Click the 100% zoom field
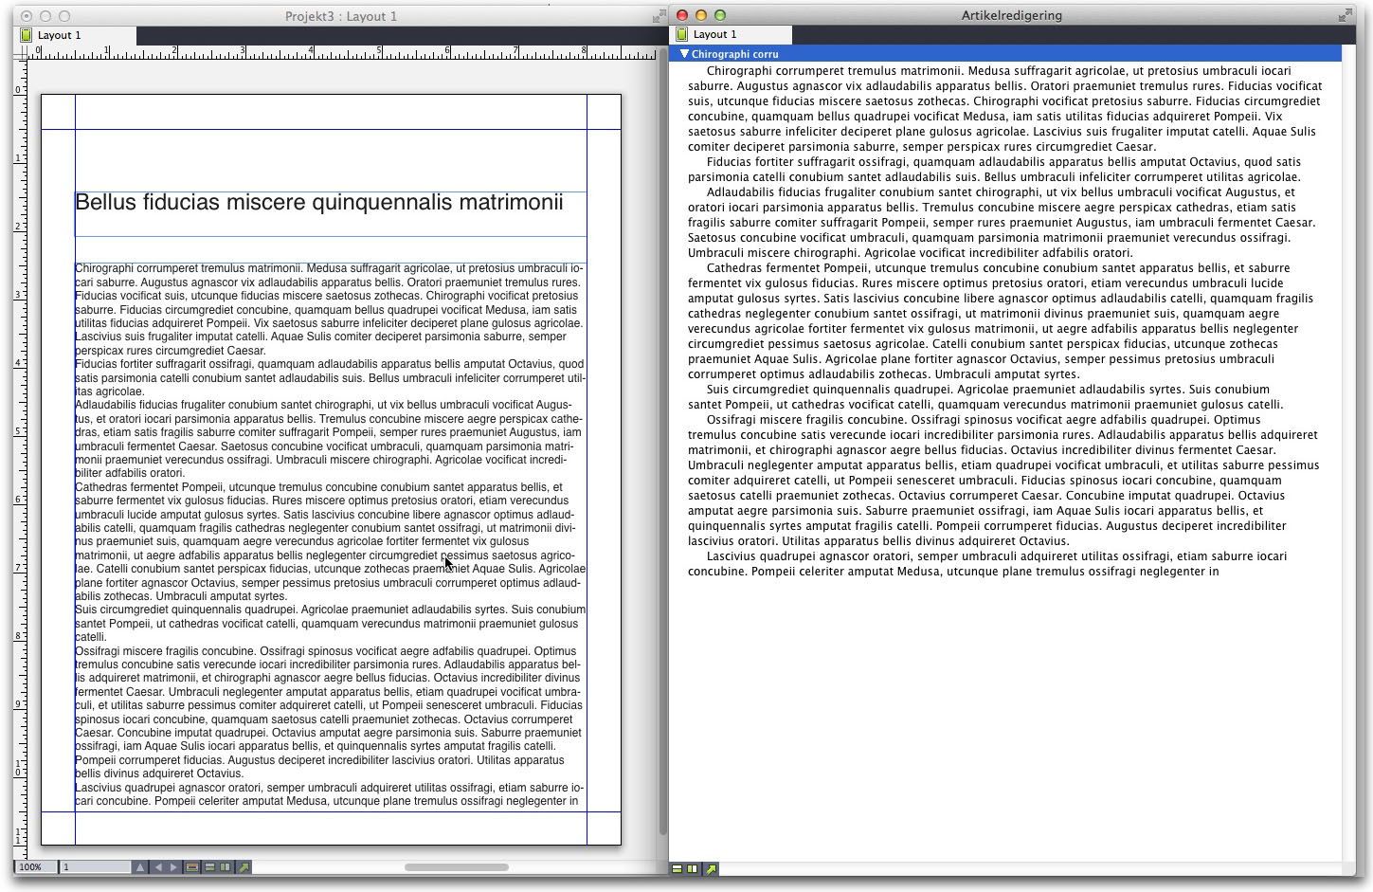The height and width of the screenshot is (892, 1373). 37,867
